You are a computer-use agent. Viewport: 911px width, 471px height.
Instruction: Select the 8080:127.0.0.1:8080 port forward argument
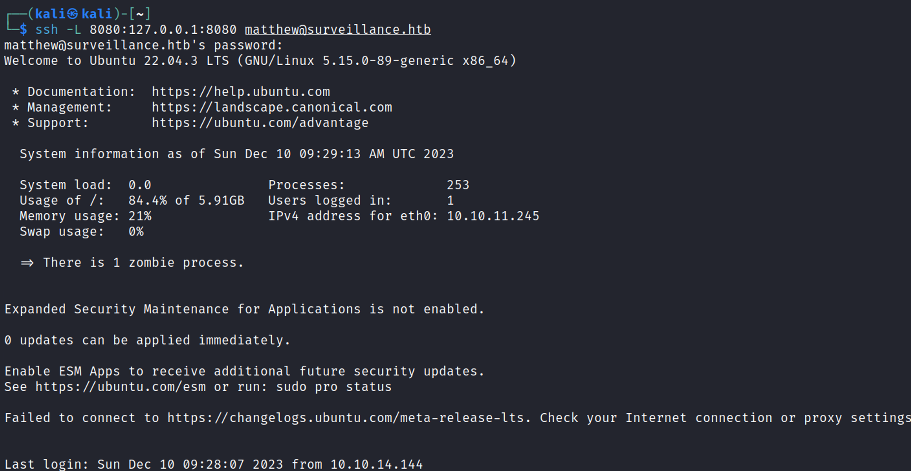[163, 30]
